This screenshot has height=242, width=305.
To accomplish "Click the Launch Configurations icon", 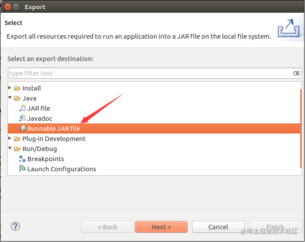I will (22, 169).
